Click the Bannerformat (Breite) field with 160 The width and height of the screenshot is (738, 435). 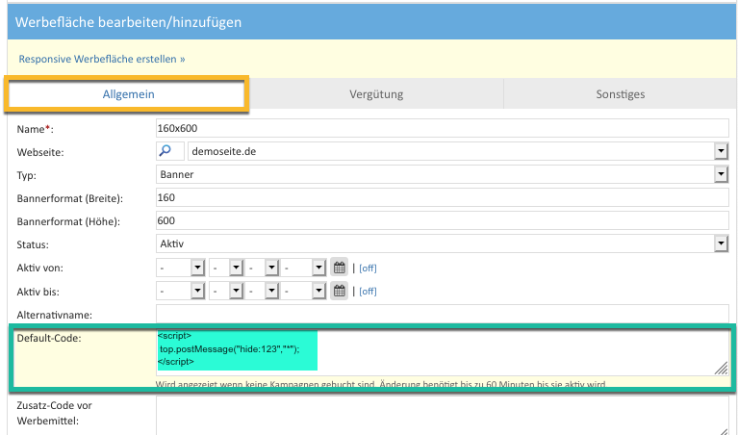(x=443, y=197)
